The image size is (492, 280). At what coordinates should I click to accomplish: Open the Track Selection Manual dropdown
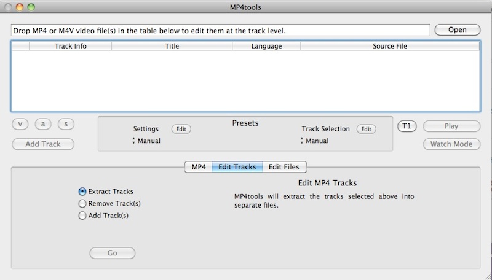point(315,141)
